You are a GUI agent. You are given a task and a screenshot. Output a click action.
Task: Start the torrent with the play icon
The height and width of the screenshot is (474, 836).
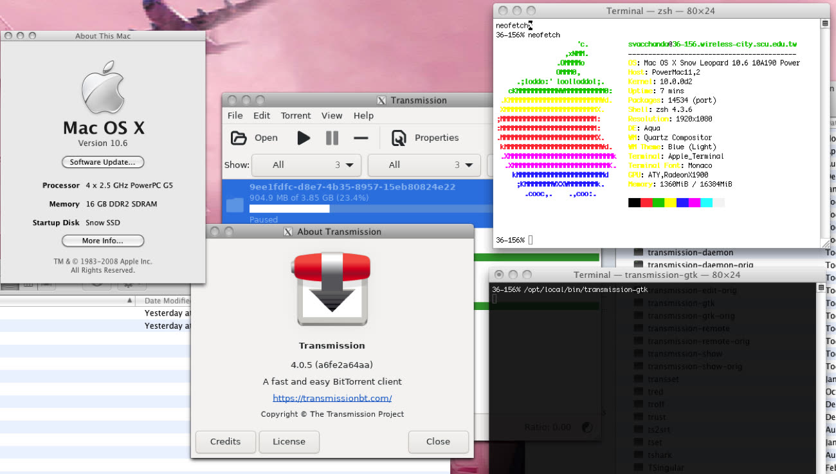304,138
